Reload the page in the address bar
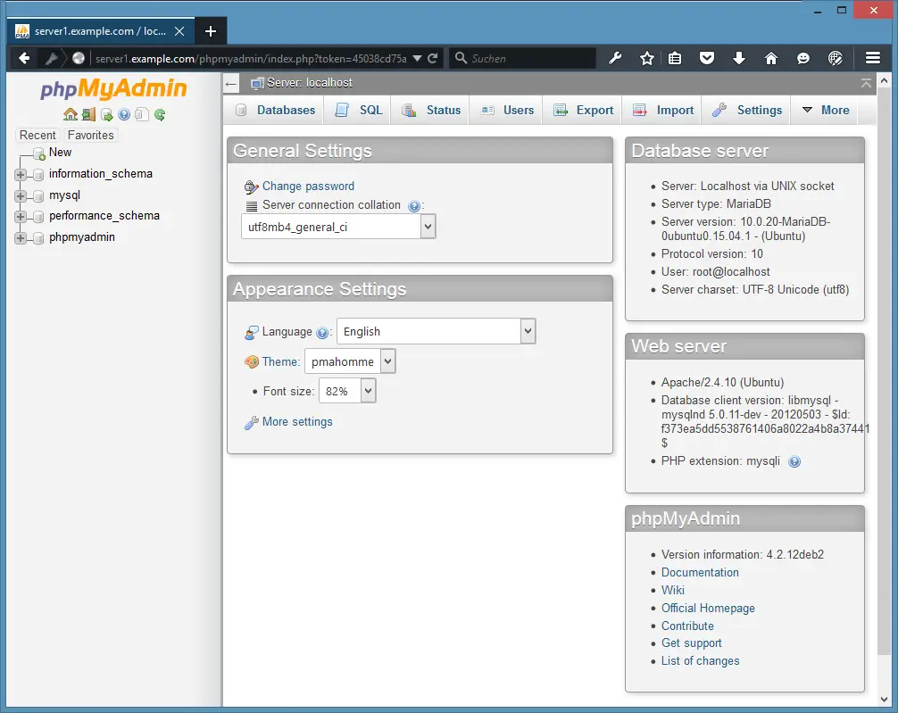Screen dimensions: 898x713 coord(433,58)
